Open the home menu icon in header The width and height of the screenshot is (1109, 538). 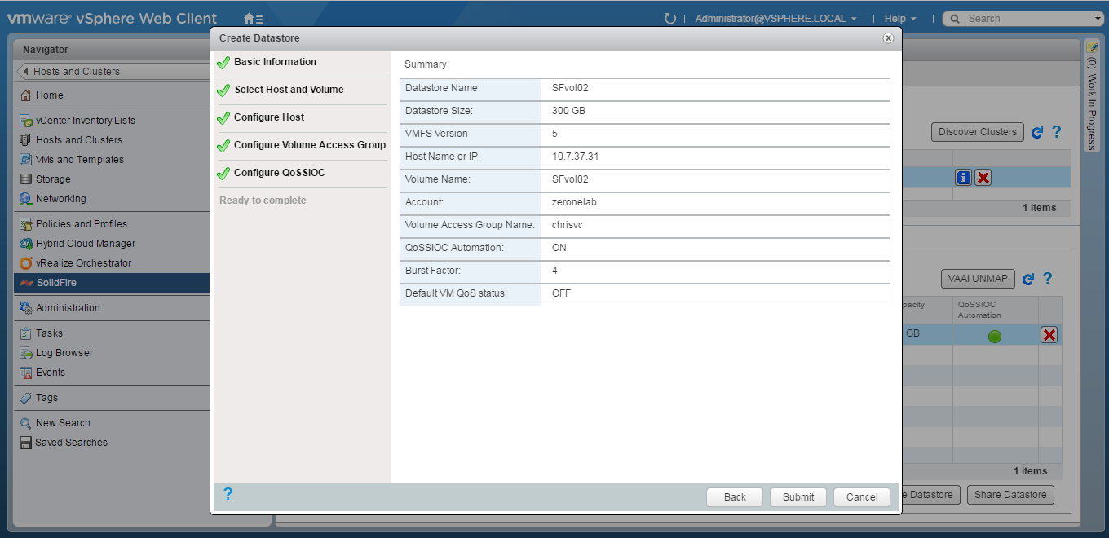click(x=254, y=18)
